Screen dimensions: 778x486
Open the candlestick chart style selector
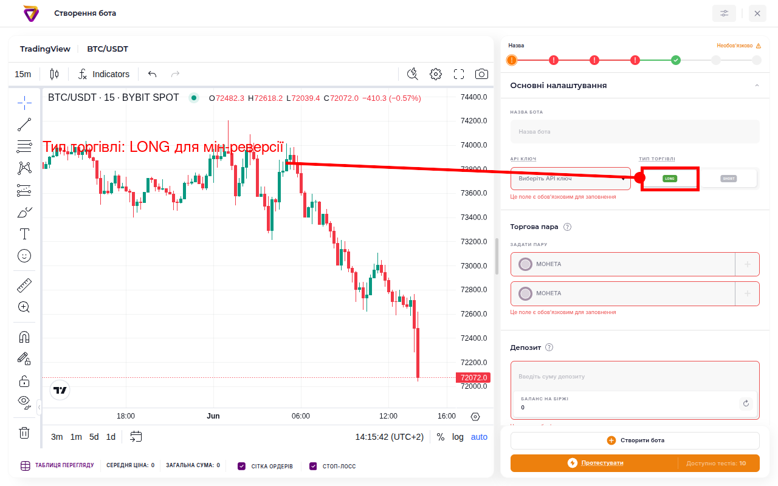(x=55, y=74)
